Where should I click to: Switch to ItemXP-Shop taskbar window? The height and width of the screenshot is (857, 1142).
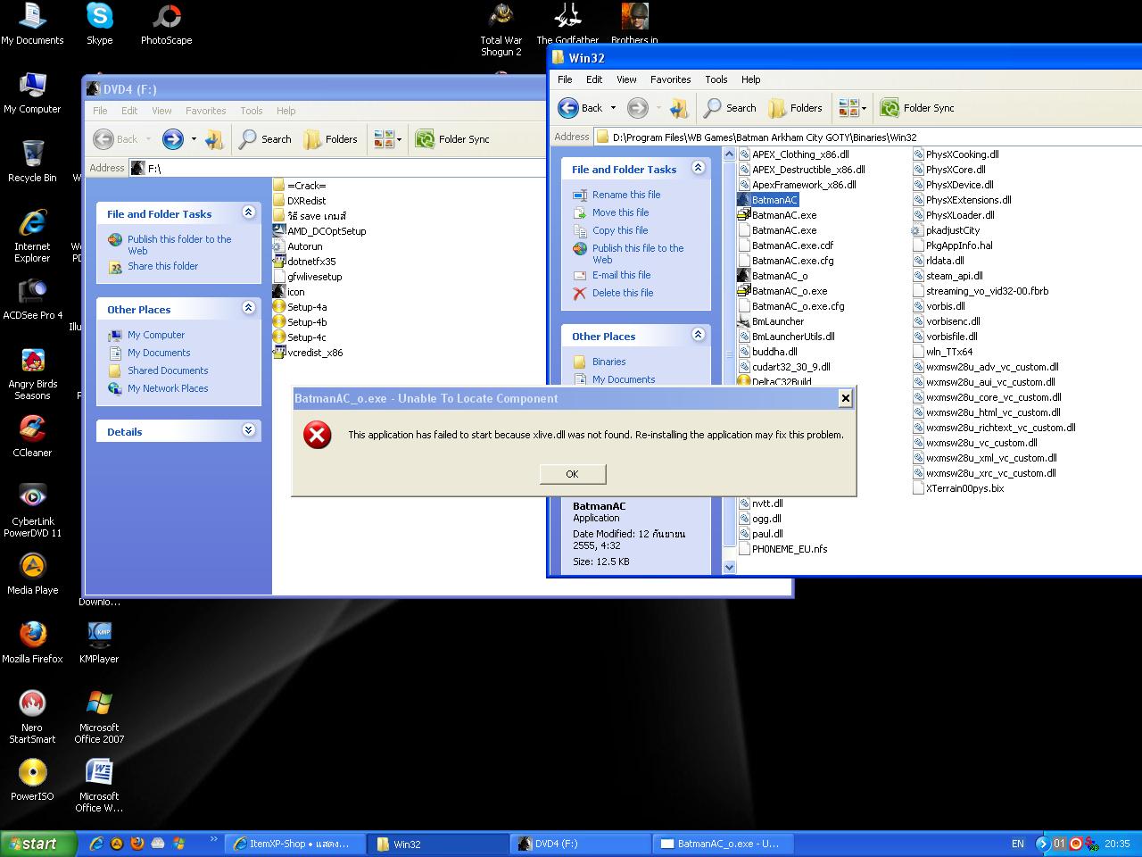pyautogui.click(x=296, y=844)
